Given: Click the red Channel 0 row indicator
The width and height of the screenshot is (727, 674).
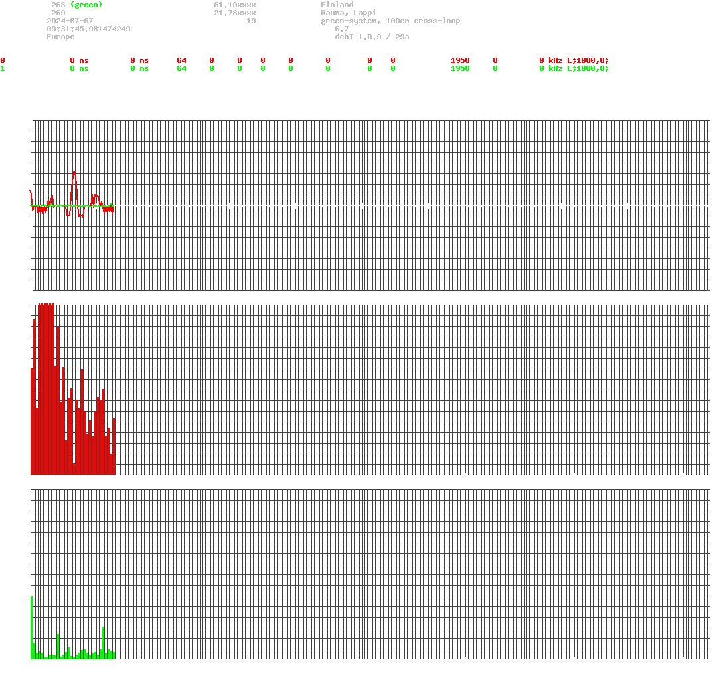Looking at the screenshot, I should click(x=3, y=60).
